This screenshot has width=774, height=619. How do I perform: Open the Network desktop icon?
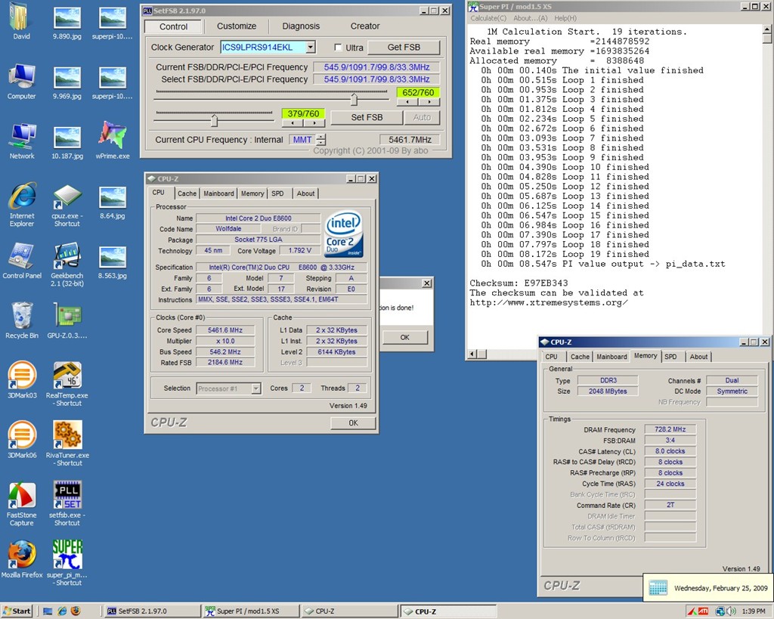pos(21,140)
